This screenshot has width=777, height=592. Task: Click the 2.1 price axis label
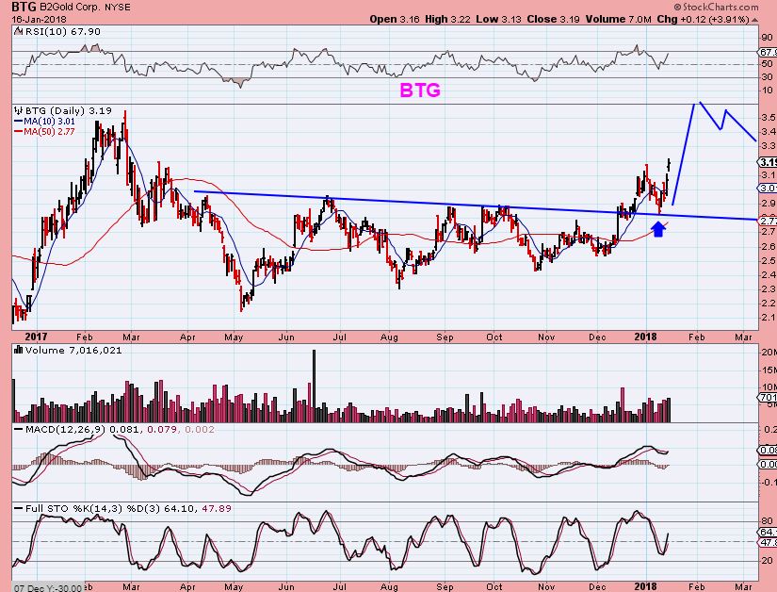click(769, 318)
